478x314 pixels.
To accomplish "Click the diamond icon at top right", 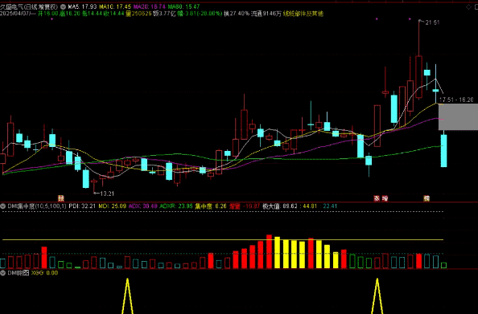I will point(468,6).
